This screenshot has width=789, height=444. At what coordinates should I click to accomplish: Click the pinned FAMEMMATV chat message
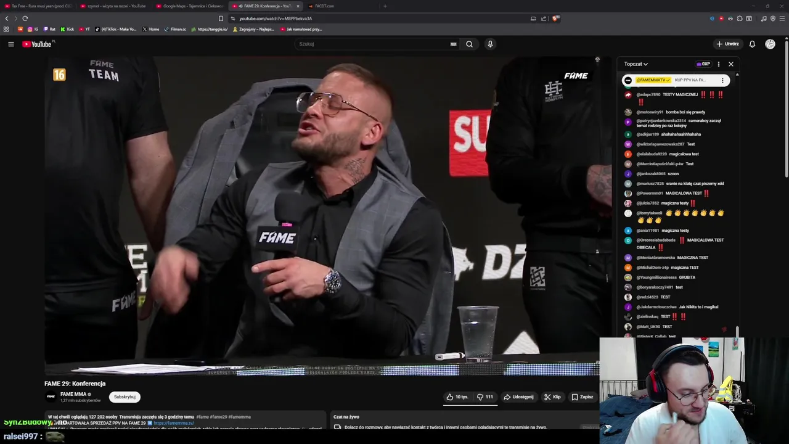pos(676,80)
